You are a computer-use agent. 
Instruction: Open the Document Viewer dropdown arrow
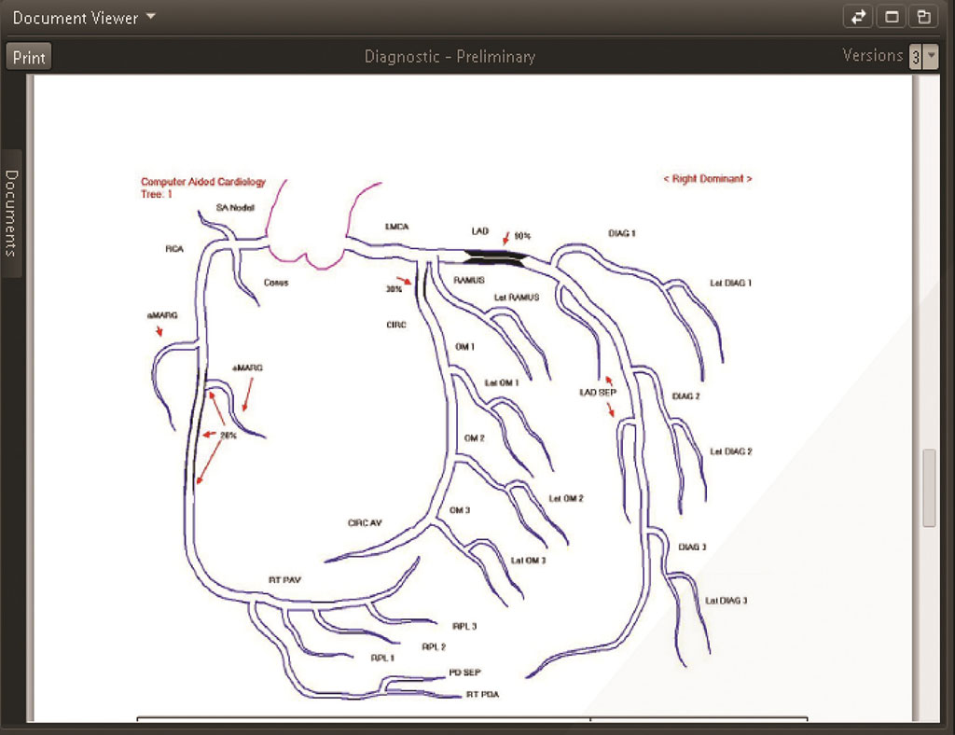(x=151, y=17)
